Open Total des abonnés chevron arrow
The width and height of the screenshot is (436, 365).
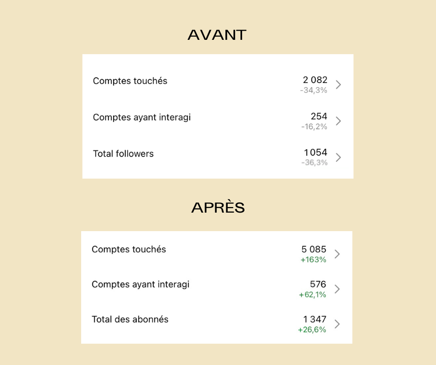[x=337, y=324]
